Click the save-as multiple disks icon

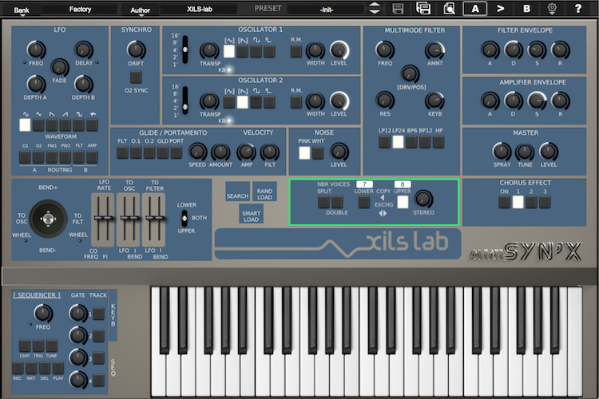(423, 9)
